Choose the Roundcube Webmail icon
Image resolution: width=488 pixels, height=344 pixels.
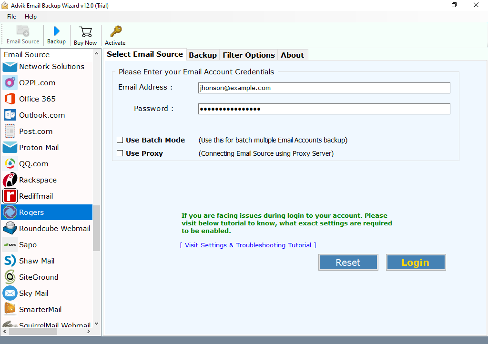[10, 228]
